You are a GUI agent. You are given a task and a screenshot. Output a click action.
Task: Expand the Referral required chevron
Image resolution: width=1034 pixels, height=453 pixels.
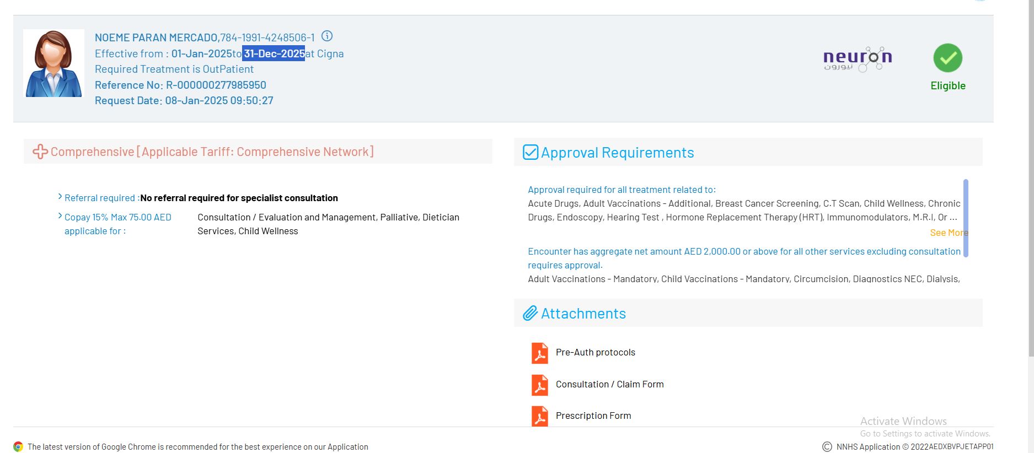point(60,197)
